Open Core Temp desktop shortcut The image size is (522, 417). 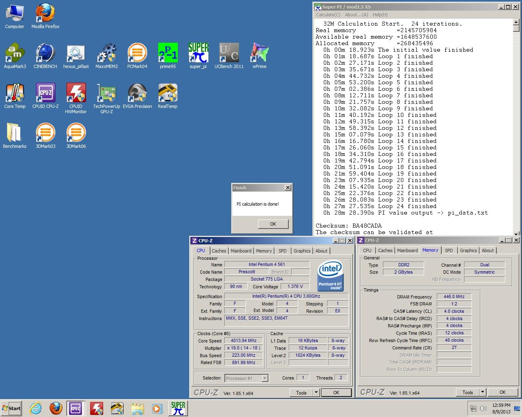click(15, 96)
